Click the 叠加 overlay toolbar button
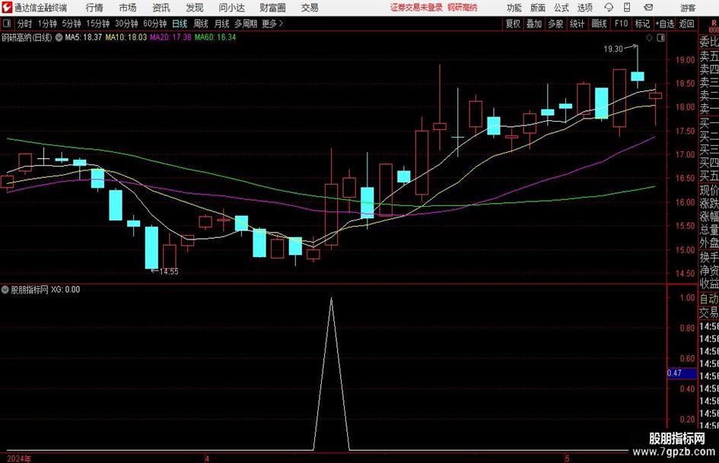This screenshot has width=719, height=463. click(534, 24)
